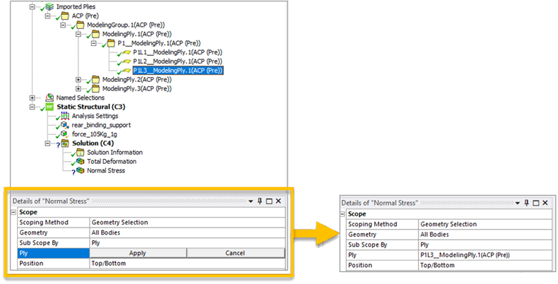Select the P1L2__ModelingPly.1(ACP (Pre)) tree item
Screen dimensions: 558x284
(x=177, y=61)
